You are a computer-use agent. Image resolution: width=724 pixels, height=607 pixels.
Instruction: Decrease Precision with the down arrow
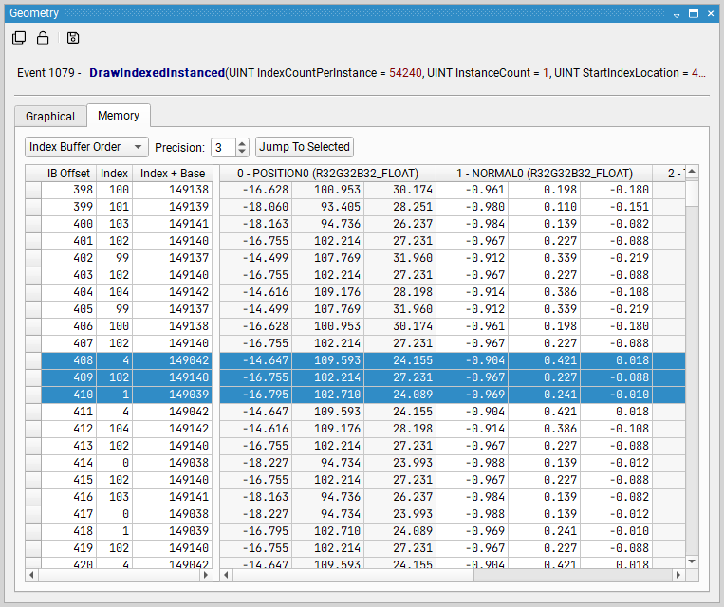[242, 152]
